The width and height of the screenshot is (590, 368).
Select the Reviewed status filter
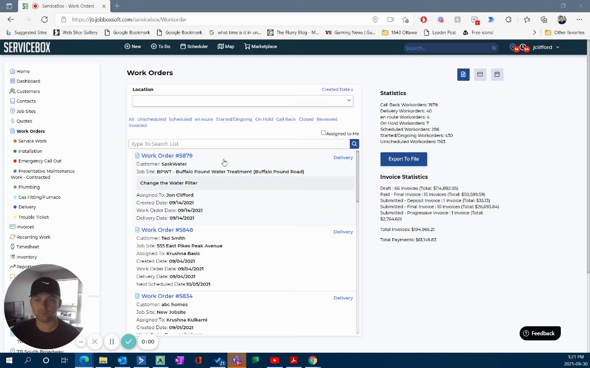327,119
